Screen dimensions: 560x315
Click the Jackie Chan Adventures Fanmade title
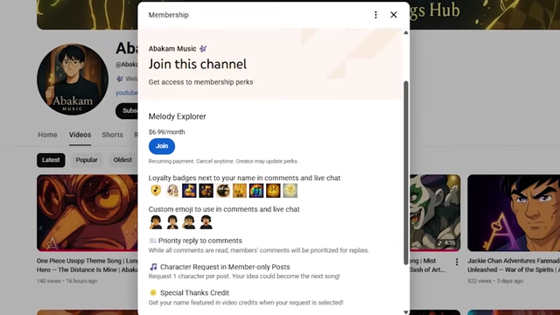point(514,265)
